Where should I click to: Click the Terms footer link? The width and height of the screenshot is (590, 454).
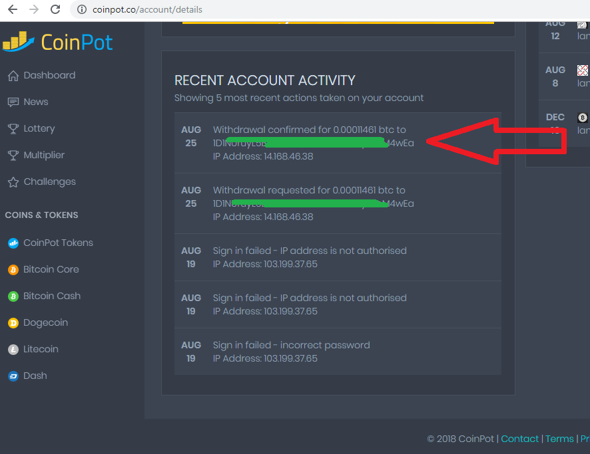[559, 439]
